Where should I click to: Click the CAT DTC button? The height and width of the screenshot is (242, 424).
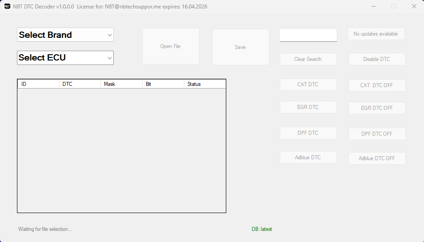(308, 85)
